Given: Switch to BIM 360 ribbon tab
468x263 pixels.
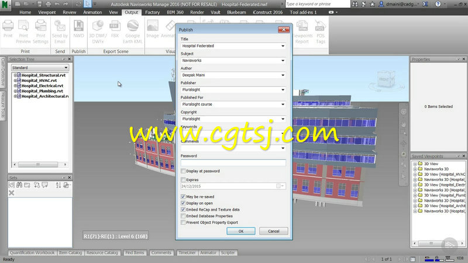Looking at the screenshot, I should [175, 12].
